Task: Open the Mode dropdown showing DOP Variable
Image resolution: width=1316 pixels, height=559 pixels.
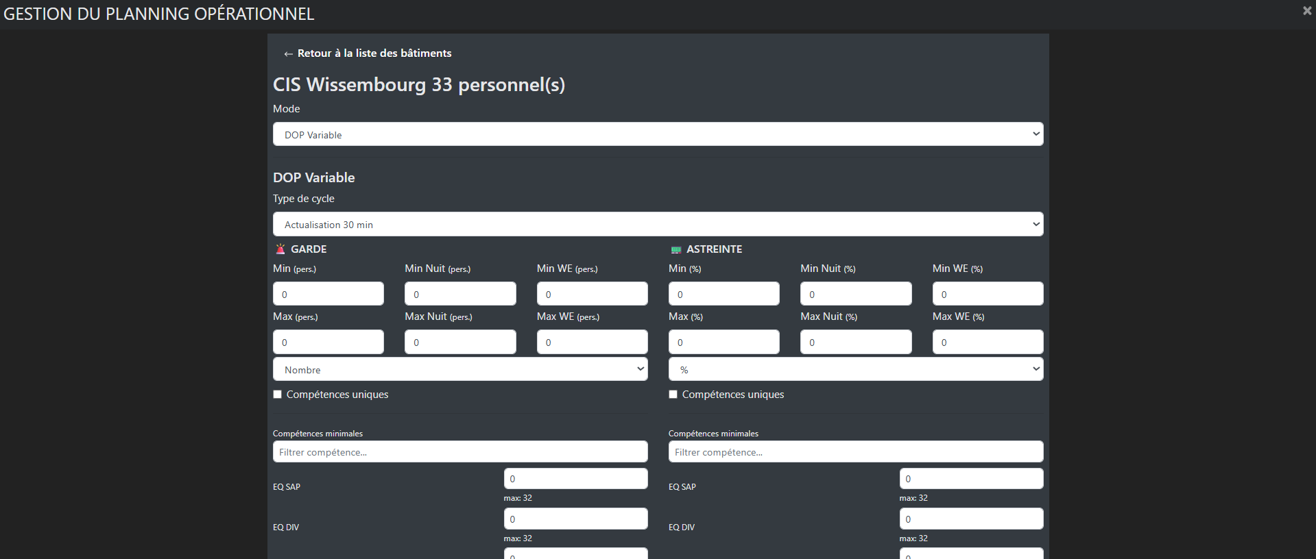Action: pos(658,134)
